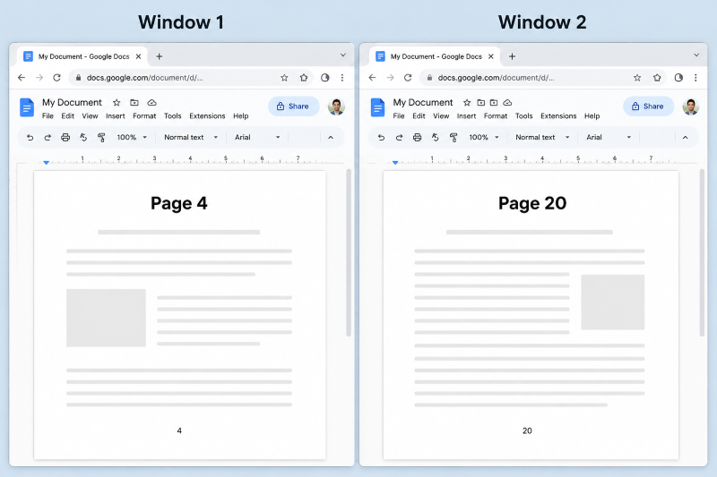
Task: Collapse toolbar with chevron in Window 1
Action: (331, 138)
